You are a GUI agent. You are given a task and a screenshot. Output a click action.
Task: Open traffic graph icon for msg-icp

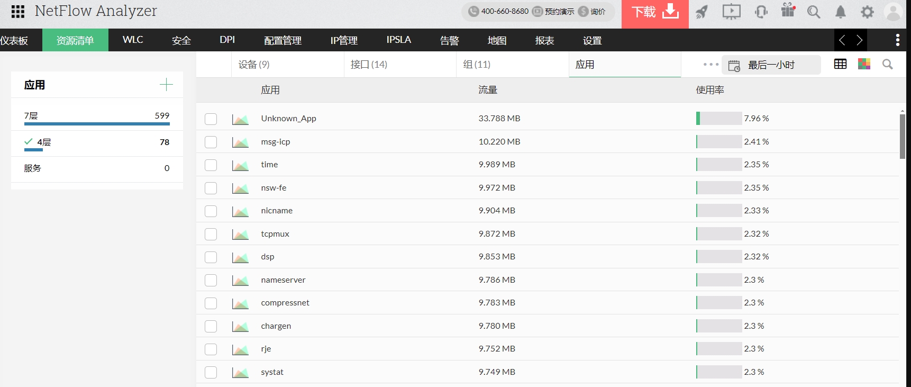tap(240, 142)
